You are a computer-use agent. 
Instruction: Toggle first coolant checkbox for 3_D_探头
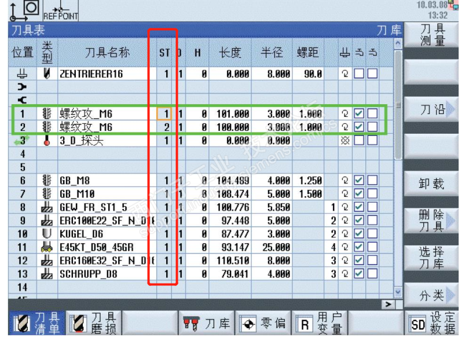(359, 140)
